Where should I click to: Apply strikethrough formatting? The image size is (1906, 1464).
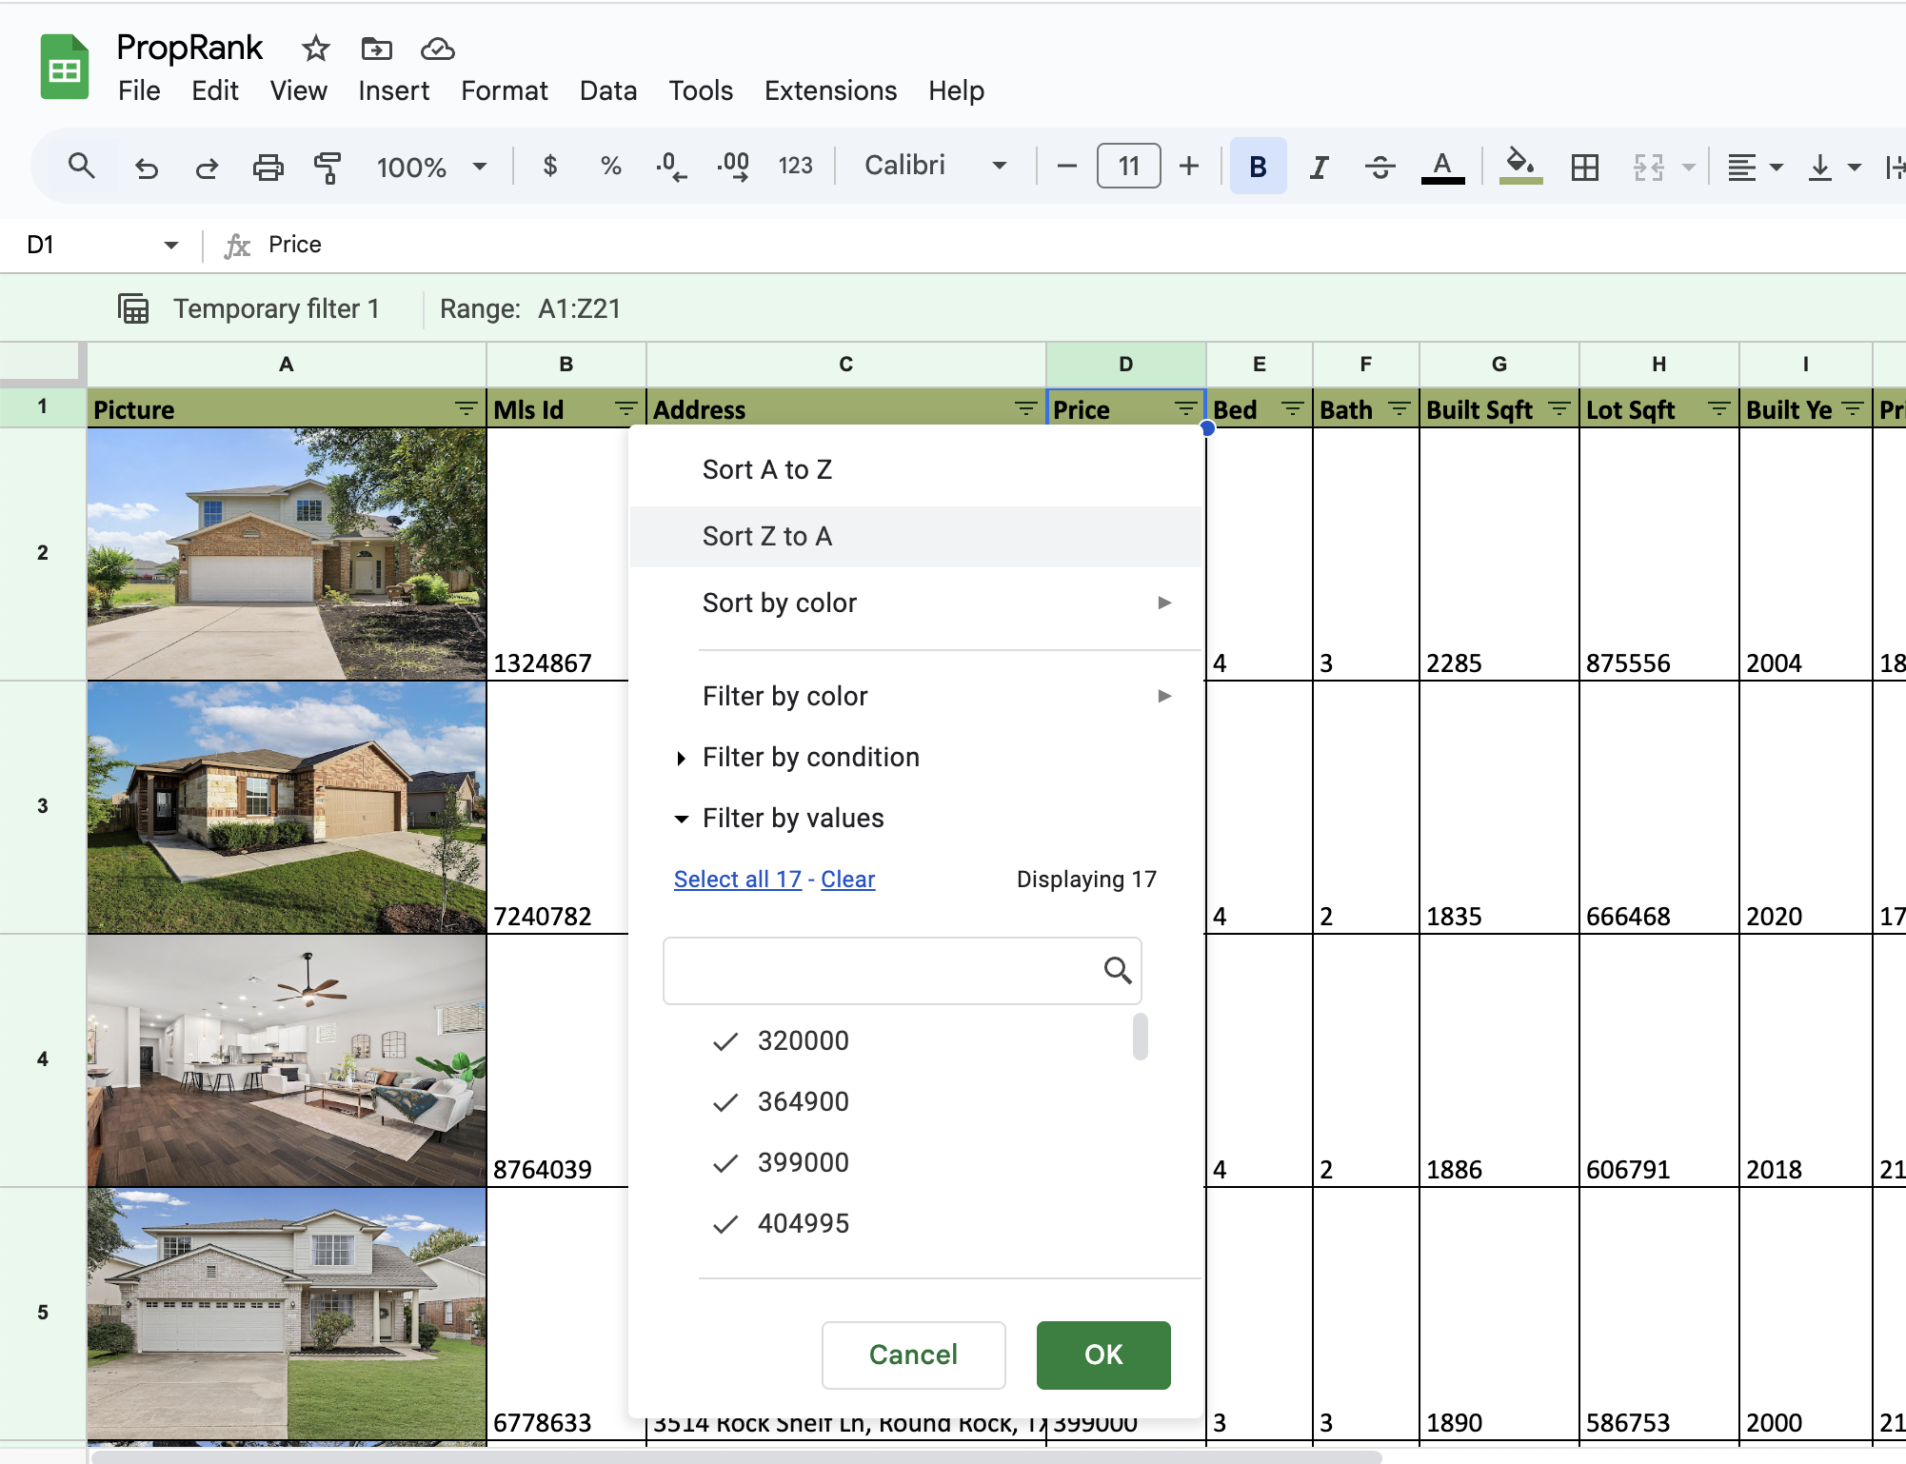[1380, 166]
